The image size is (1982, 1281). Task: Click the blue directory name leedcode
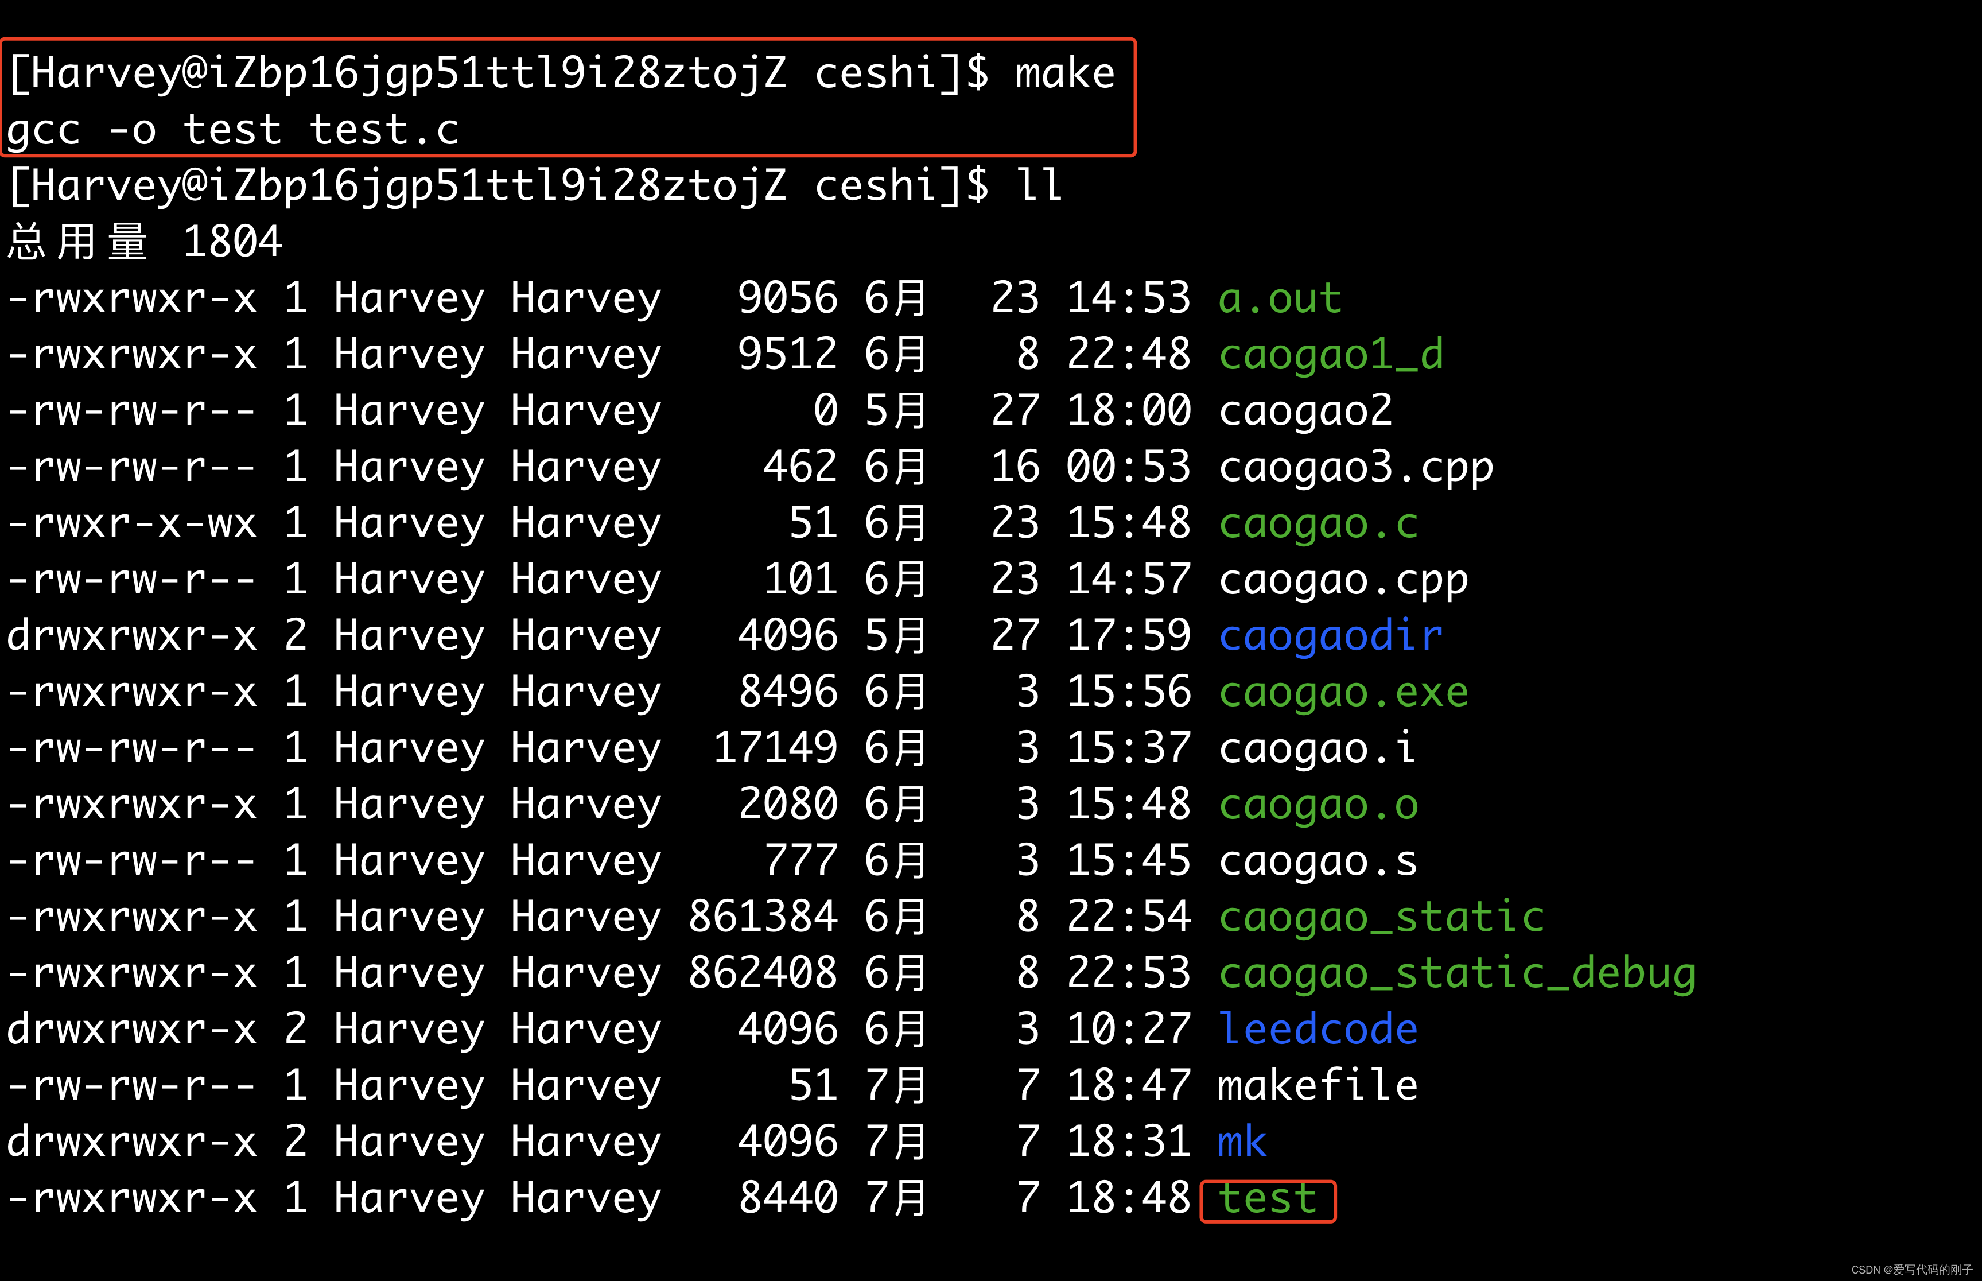coord(1318,1029)
